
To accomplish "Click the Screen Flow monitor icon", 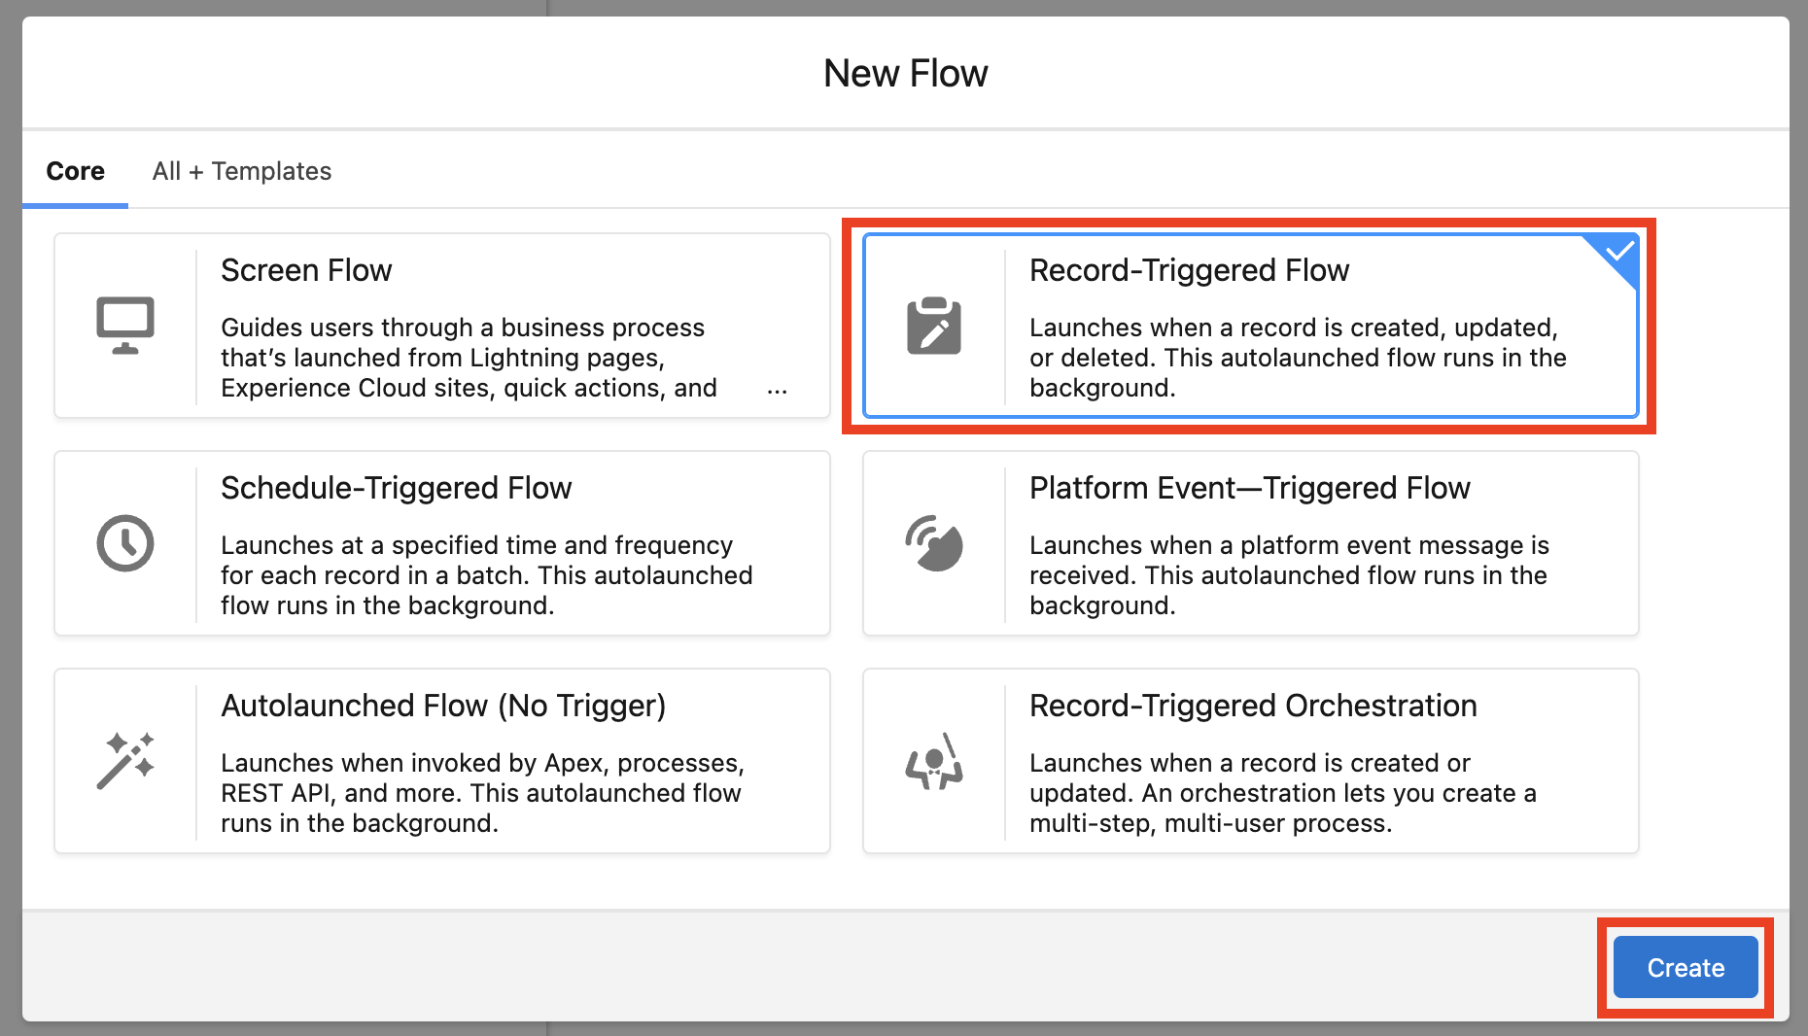I will pyautogui.click(x=125, y=326).
